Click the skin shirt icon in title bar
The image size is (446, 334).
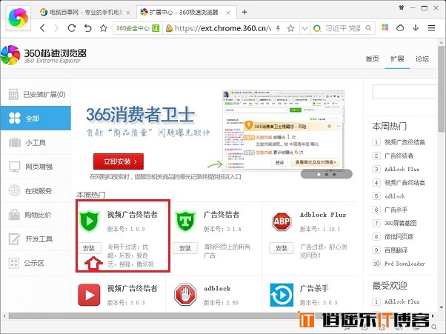click(402, 7)
